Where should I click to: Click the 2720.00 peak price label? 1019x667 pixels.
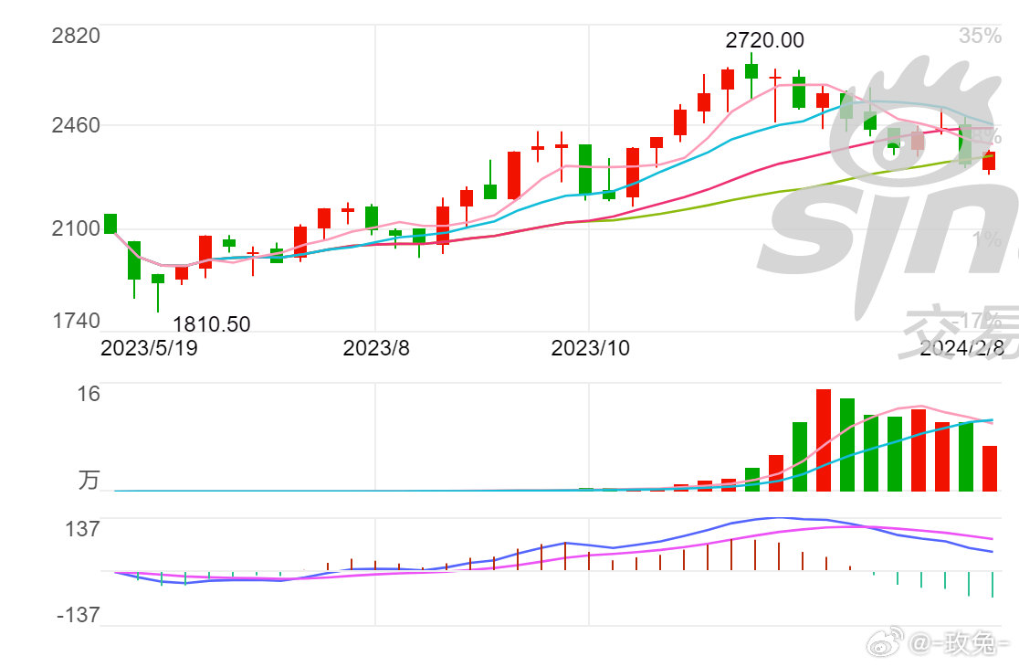tap(764, 40)
